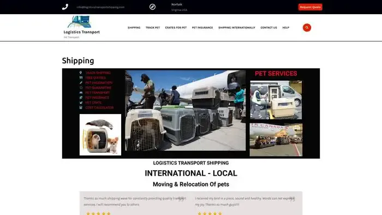The image size is (382, 215).
Task: Click the calculator icon beside Cost Calculator
Action: 81,107
